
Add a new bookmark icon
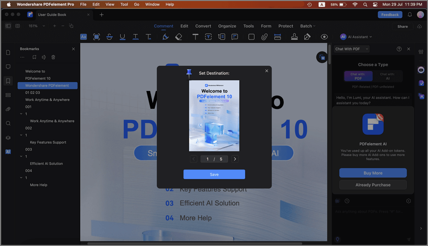pyautogui.click(x=34, y=57)
